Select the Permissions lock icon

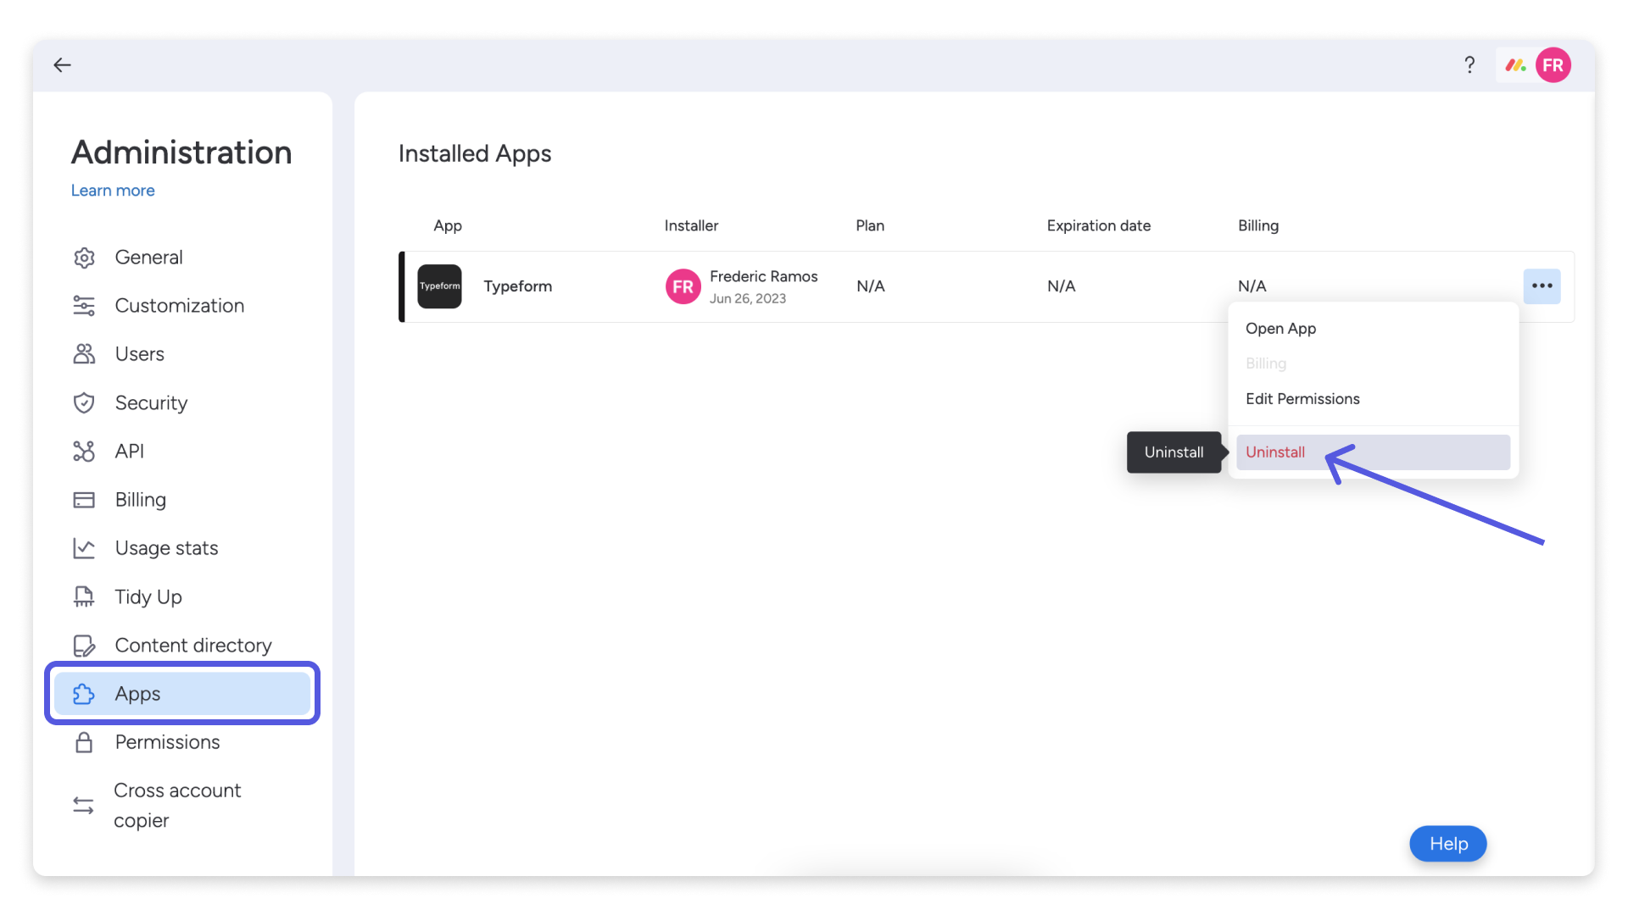(85, 742)
